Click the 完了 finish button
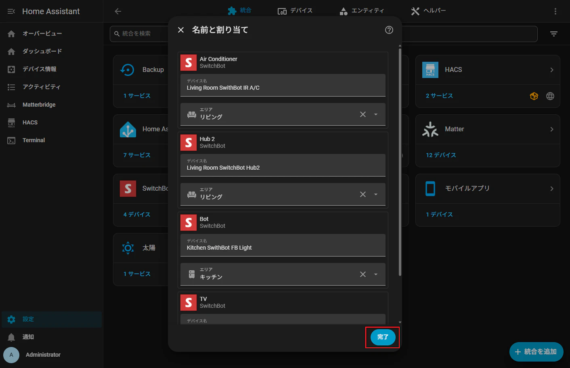Image resolution: width=570 pixels, height=368 pixels. (383, 337)
